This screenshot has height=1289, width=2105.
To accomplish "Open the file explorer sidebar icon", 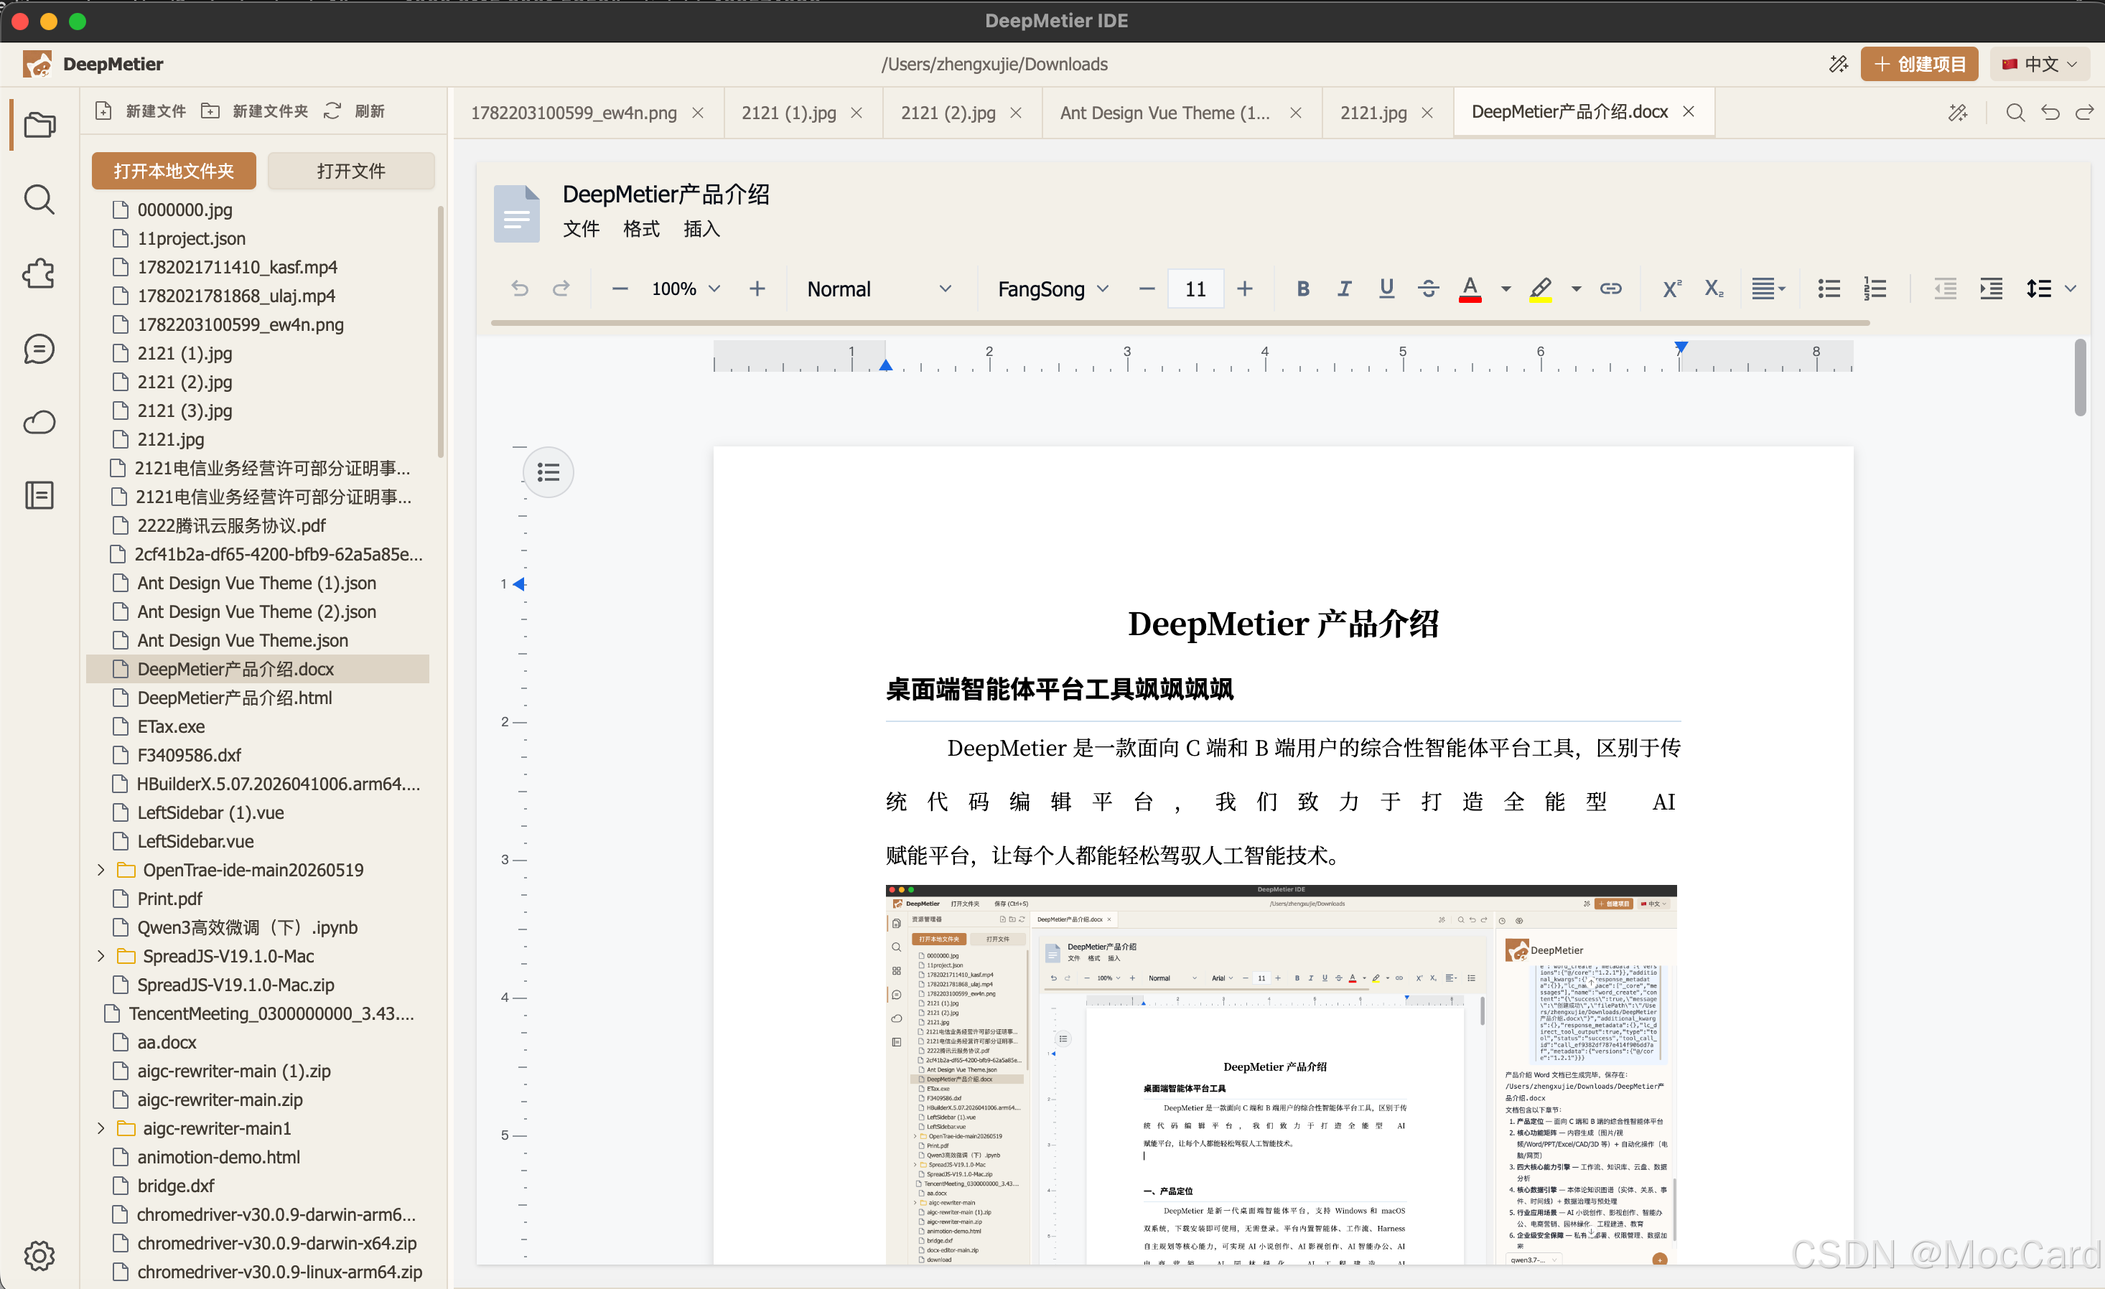I will click(x=39, y=126).
